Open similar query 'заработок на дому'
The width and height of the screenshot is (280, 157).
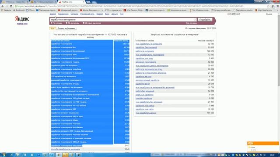144,58
